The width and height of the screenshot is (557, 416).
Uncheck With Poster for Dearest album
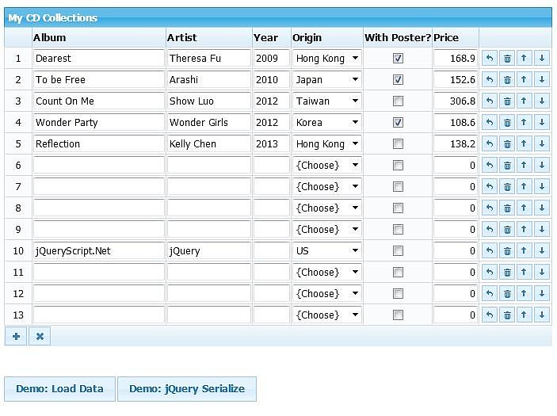(398, 58)
